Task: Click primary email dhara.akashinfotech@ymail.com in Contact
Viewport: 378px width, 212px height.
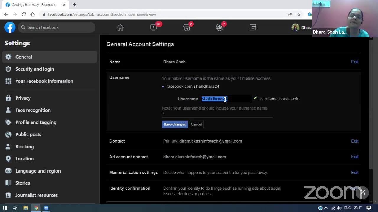Action: pyautogui.click(x=211, y=141)
